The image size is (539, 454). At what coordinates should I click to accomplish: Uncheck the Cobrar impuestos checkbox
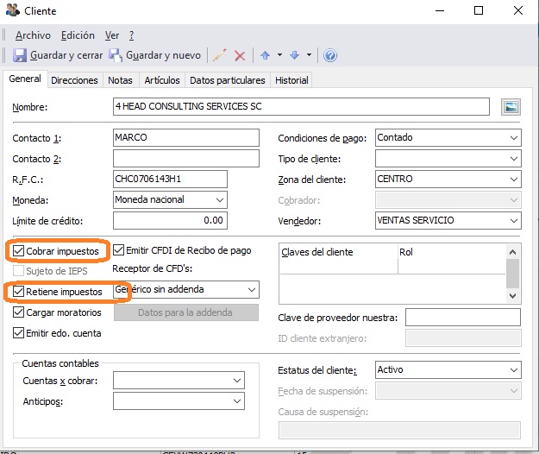pyautogui.click(x=18, y=250)
